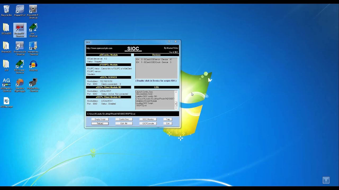Click the Empty Script button
The height and width of the screenshot is (190, 339).
click(100, 119)
